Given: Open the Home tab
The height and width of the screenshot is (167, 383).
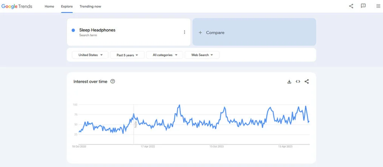Looking at the screenshot, I should [x=49, y=6].
